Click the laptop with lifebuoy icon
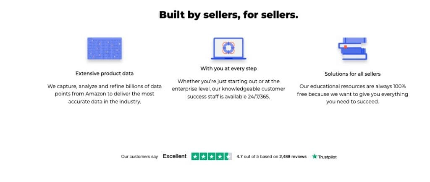Viewport: 430px width, 182px height. [228, 48]
